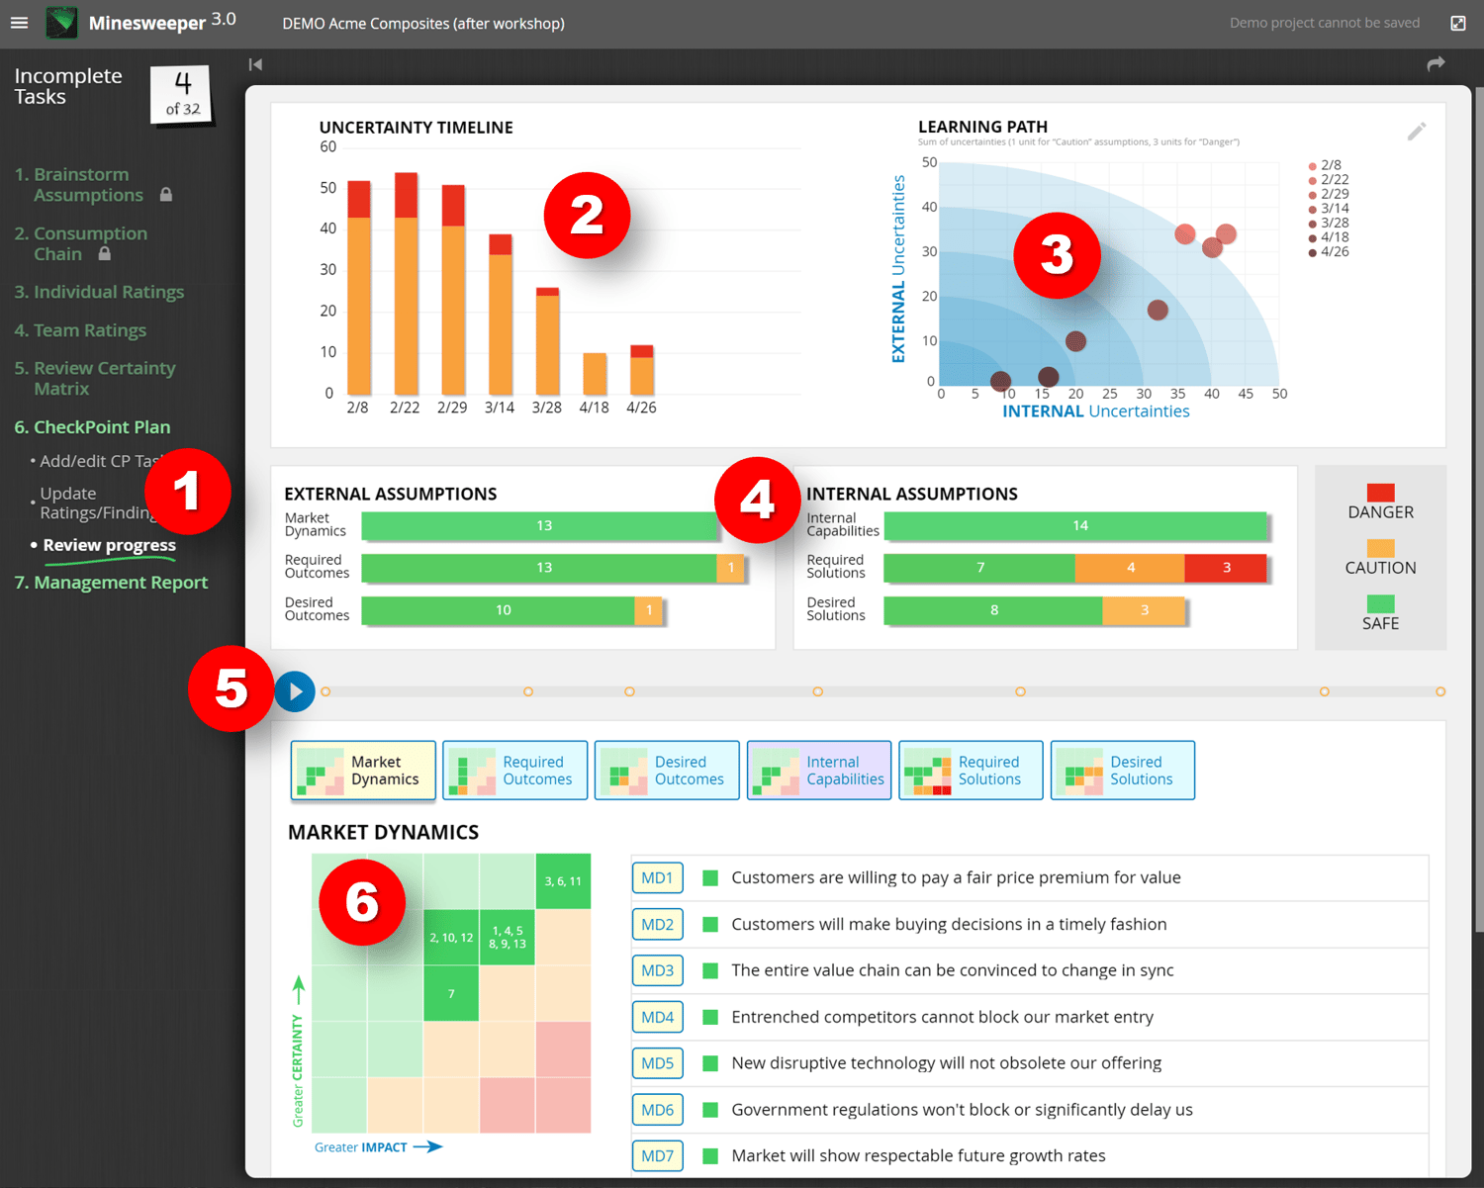The width and height of the screenshot is (1484, 1188).
Task: Open the Internal Capabilities tab
Action: [x=818, y=771]
